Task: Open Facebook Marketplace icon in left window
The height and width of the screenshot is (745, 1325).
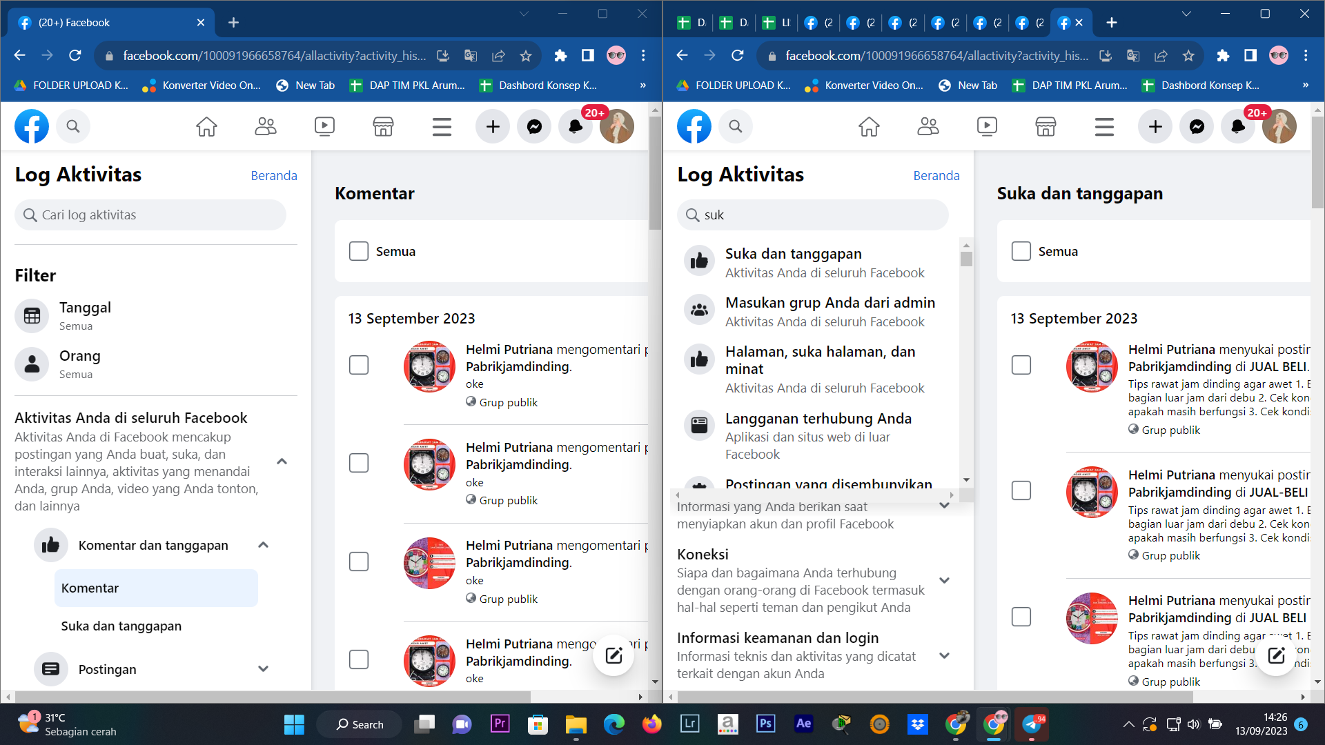Action: [x=383, y=127]
